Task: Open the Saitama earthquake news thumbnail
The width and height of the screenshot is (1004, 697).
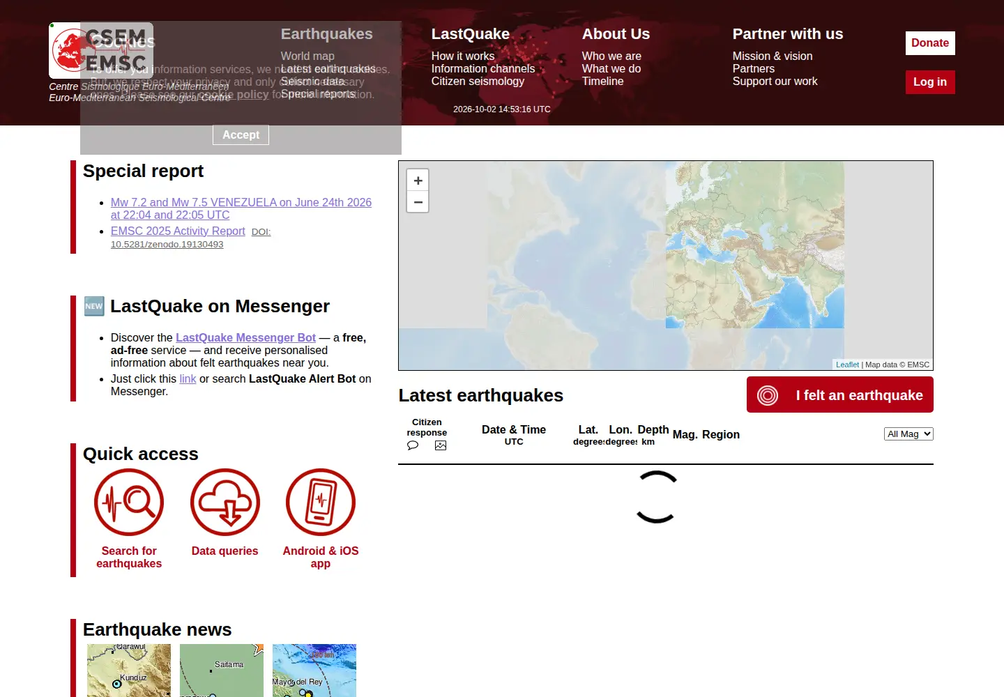Action: pyautogui.click(x=222, y=671)
